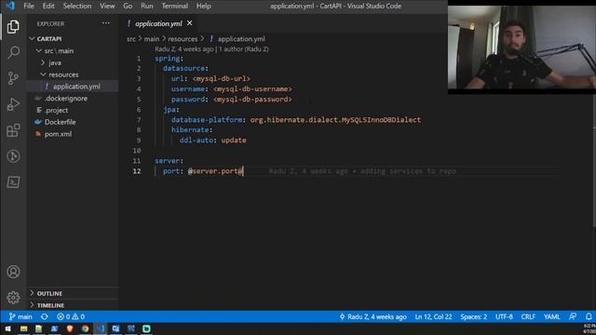Close the application.yml editor tab

click(x=190, y=23)
